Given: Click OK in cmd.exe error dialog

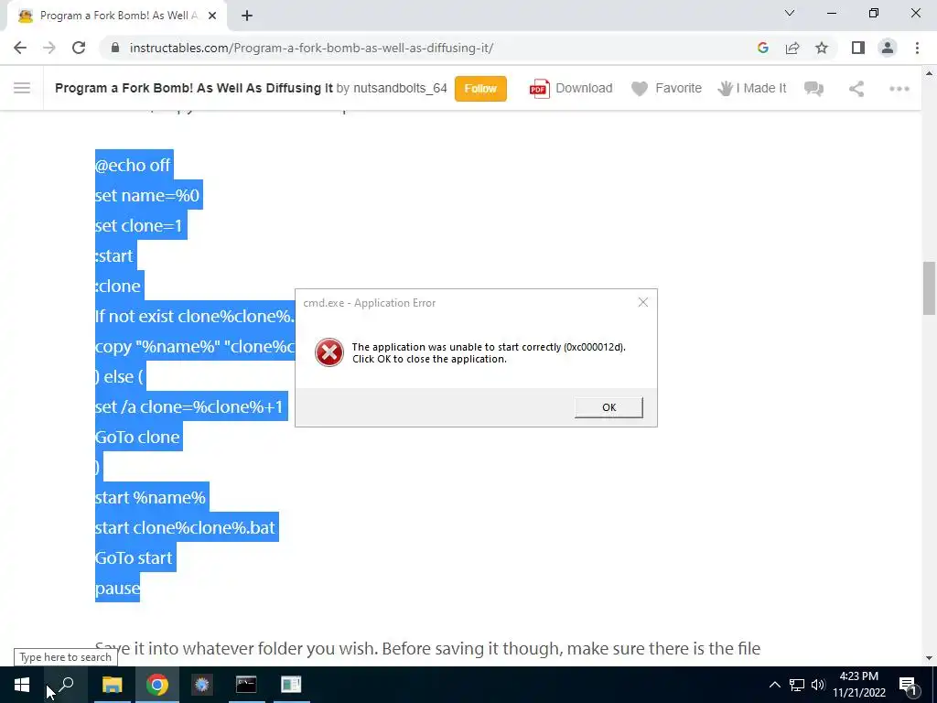Looking at the screenshot, I should click(609, 407).
